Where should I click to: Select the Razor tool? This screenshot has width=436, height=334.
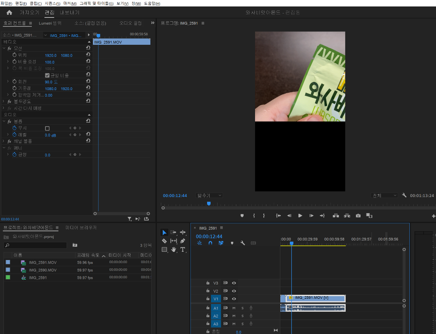pos(164,241)
